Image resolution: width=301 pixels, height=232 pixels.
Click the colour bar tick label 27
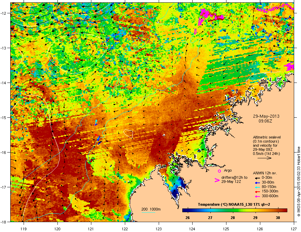coord(210,218)
